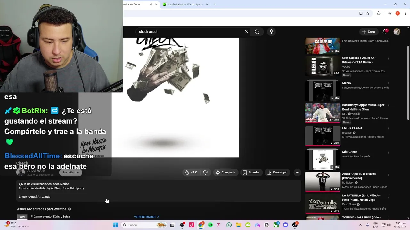Open Anuel Ayer ft. Dj Nelson thumbnail
Viewport: 410px width, 230px height.
(x=323, y=182)
